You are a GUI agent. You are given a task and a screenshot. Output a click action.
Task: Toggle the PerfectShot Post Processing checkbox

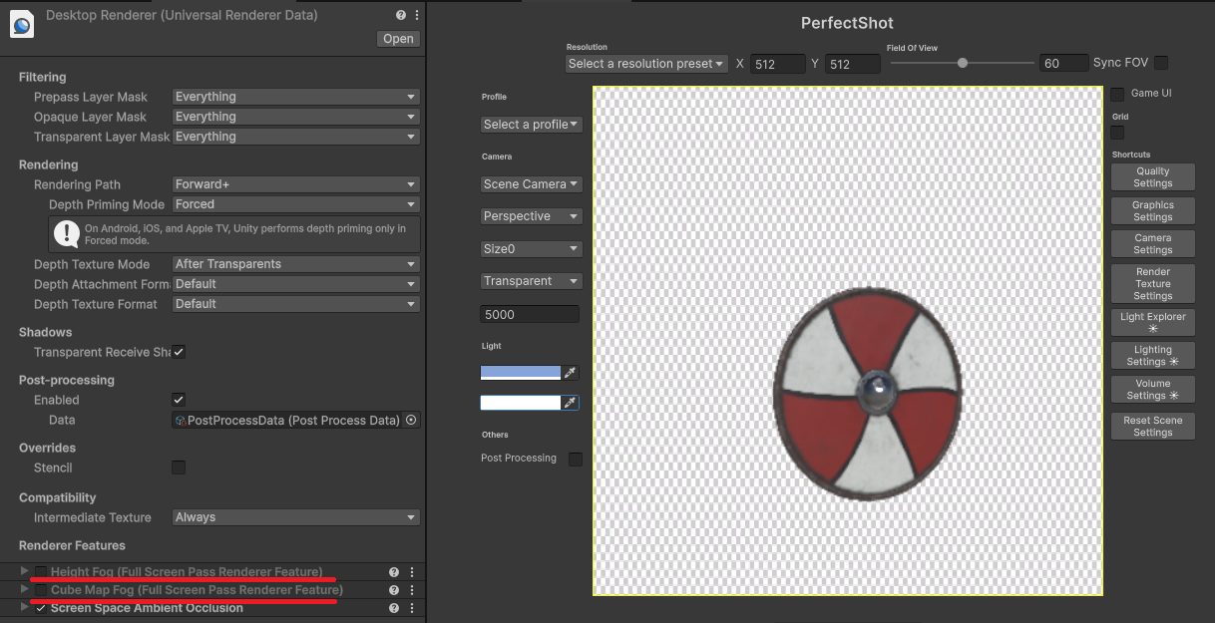pos(576,459)
